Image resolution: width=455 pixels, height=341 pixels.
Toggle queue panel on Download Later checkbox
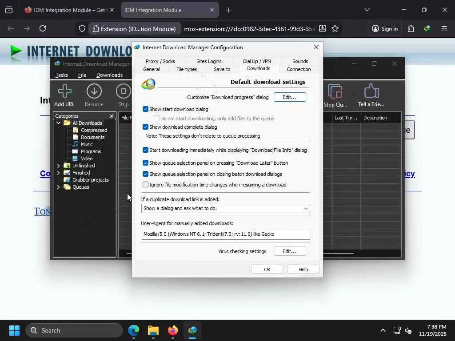(x=145, y=163)
